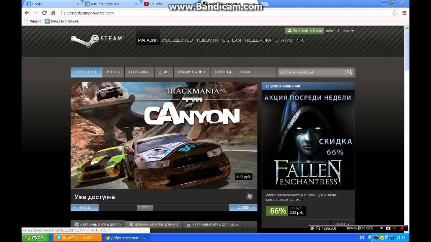
Task: Click the Steam logo in header
Action: pos(97,41)
